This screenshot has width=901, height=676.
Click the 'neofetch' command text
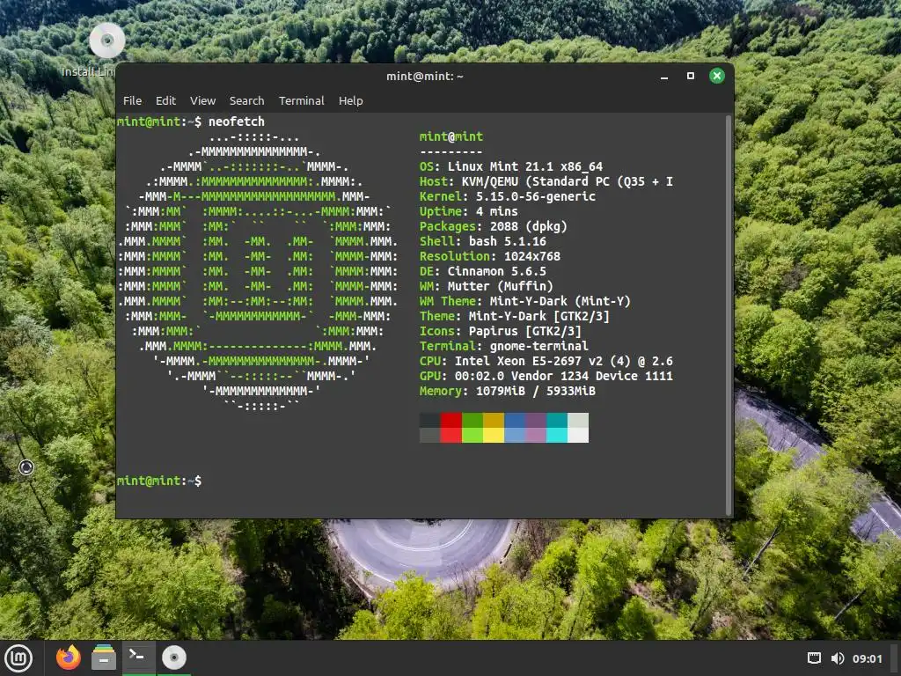(x=236, y=121)
